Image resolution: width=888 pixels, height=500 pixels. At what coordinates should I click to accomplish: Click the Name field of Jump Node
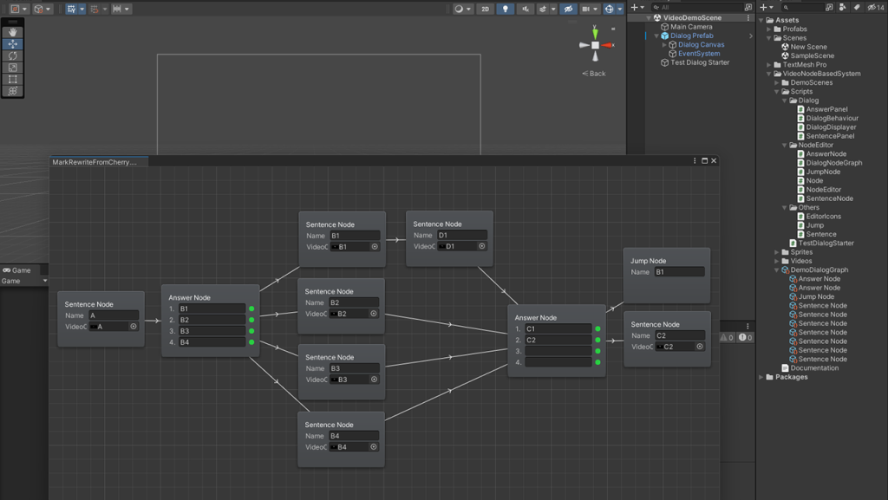click(x=679, y=272)
